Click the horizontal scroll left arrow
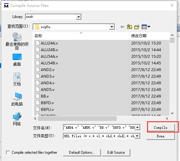Image resolution: width=180 pixels, height=161 pixels. (x=35, y=118)
